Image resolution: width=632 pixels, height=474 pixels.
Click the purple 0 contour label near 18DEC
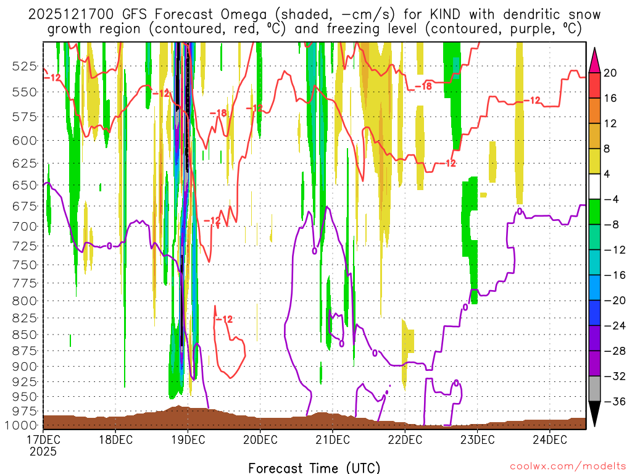point(109,246)
